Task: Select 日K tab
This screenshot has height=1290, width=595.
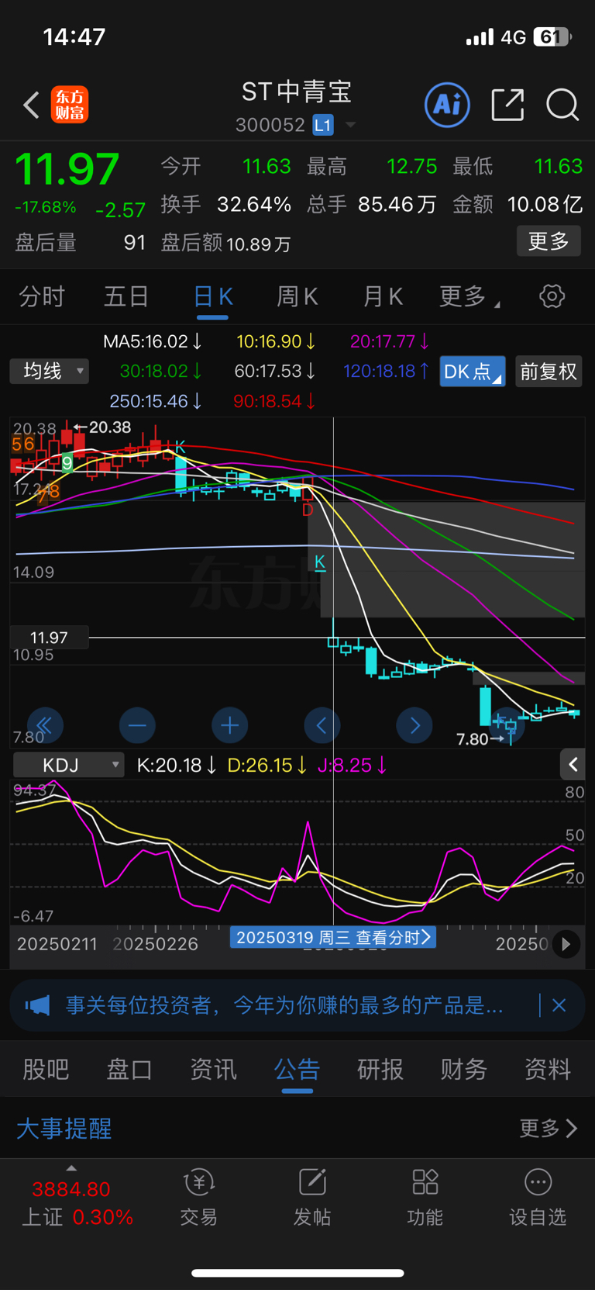Action: coord(213,297)
